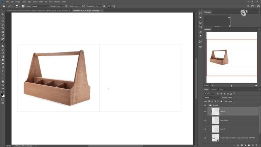This screenshot has height=147, width=261.
Task: Open smoothing options gear
Action: coord(104,7)
